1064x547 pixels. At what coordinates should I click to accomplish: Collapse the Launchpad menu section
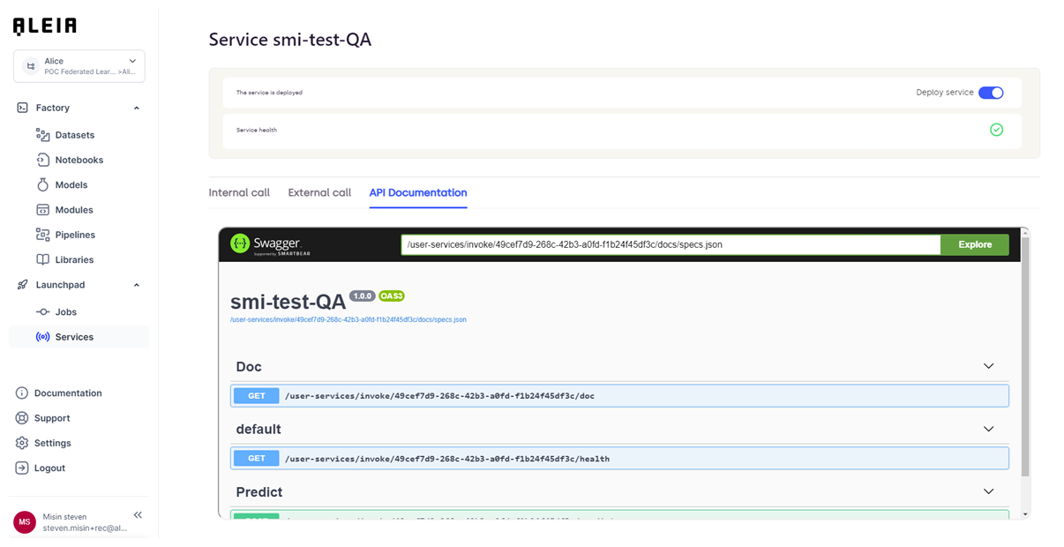[136, 285]
